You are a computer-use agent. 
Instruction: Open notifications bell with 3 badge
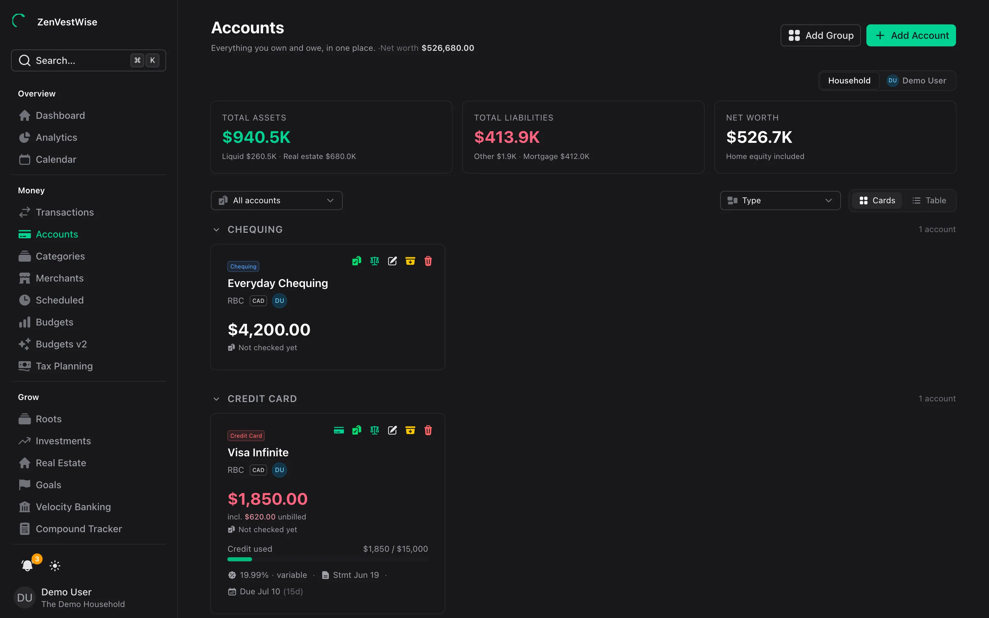pyautogui.click(x=27, y=566)
